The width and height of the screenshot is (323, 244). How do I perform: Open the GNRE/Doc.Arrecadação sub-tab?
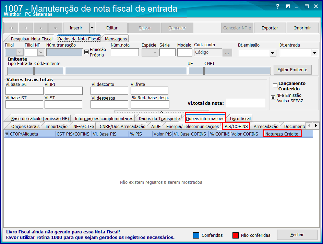(x=122, y=126)
